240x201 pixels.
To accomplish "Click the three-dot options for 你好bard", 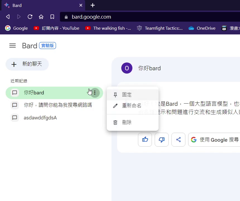I will click(95, 93).
